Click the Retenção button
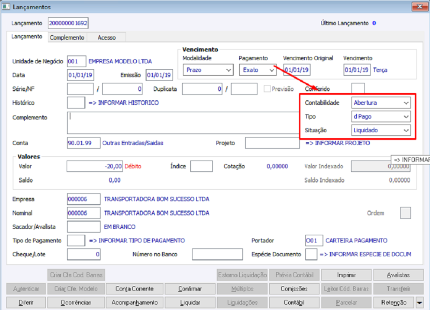This screenshot has height=310, width=430. point(394,302)
